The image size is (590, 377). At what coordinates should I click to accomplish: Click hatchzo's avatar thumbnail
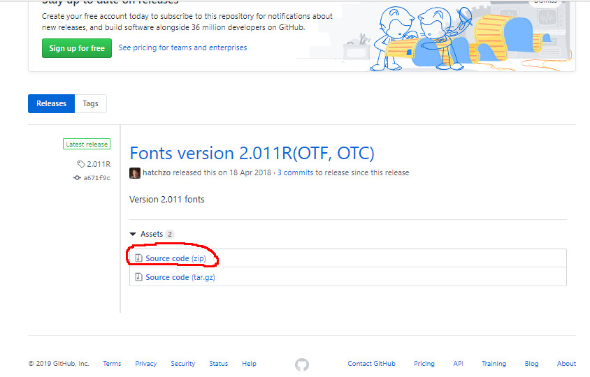(x=135, y=173)
